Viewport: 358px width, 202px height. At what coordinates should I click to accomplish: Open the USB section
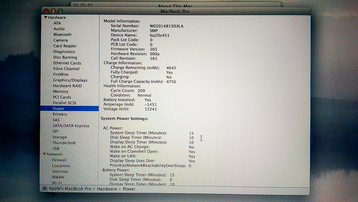(x=56, y=149)
